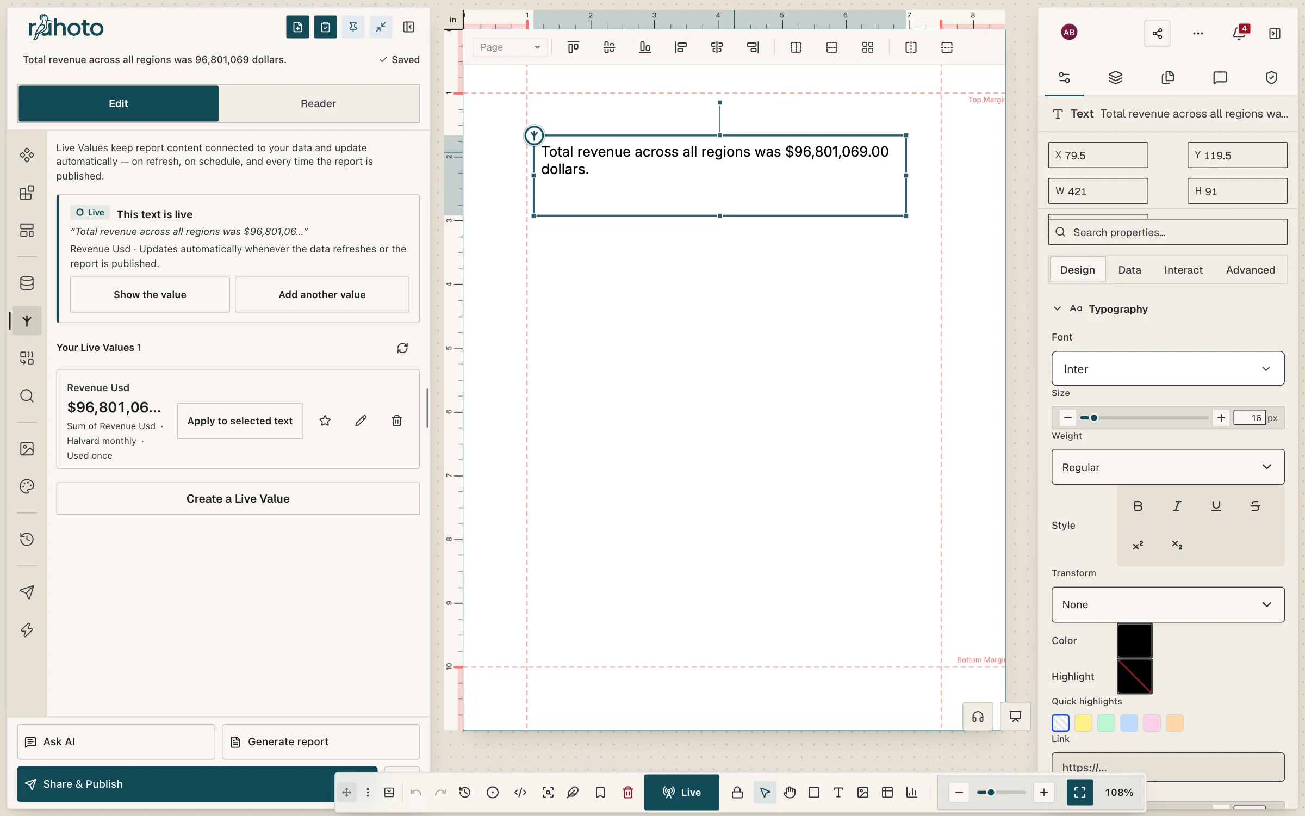Switch to the Data properties tab

(1129, 270)
